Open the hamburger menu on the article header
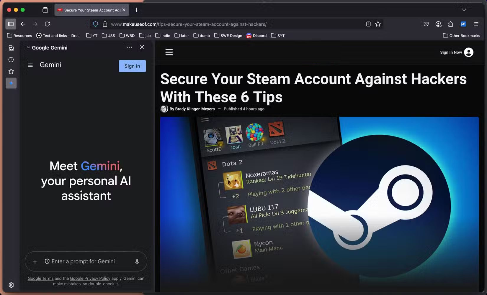 pos(169,52)
